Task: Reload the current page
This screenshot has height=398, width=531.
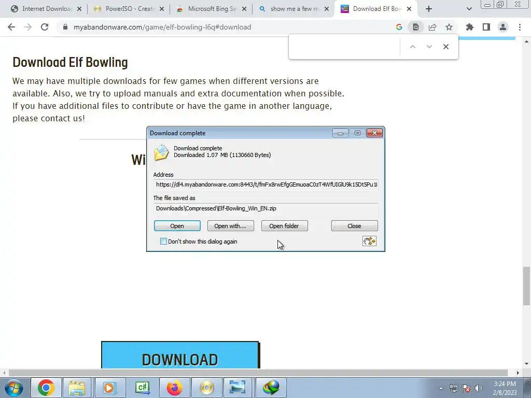Action: 45,27
